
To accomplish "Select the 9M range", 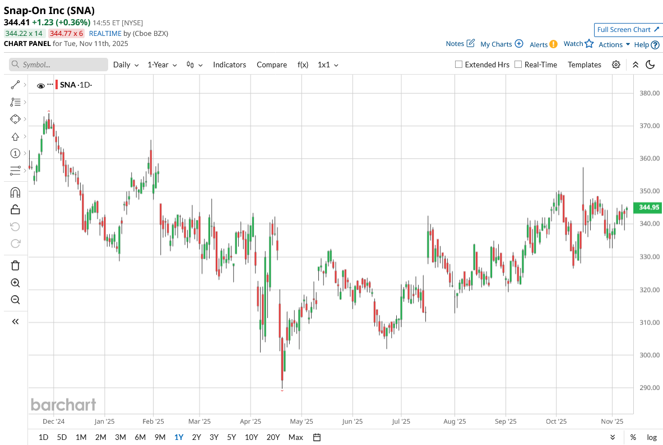I will click(x=160, y=437).
